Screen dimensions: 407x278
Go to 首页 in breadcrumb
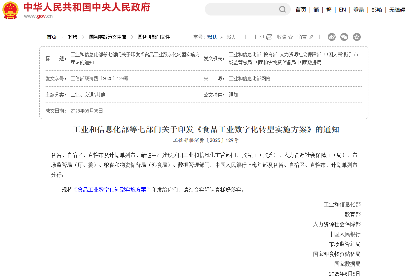(x=52, y=37)
